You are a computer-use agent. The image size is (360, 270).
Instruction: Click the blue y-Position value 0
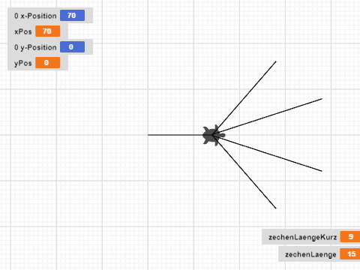click(72, 47)
